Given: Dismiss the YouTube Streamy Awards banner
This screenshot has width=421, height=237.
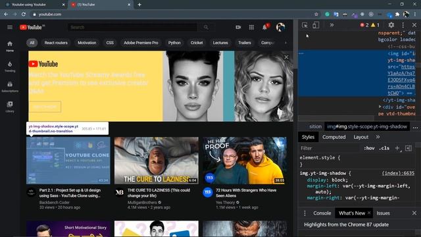Looking at the screenshot, I should pyautogui.click(x=287, y=57).
